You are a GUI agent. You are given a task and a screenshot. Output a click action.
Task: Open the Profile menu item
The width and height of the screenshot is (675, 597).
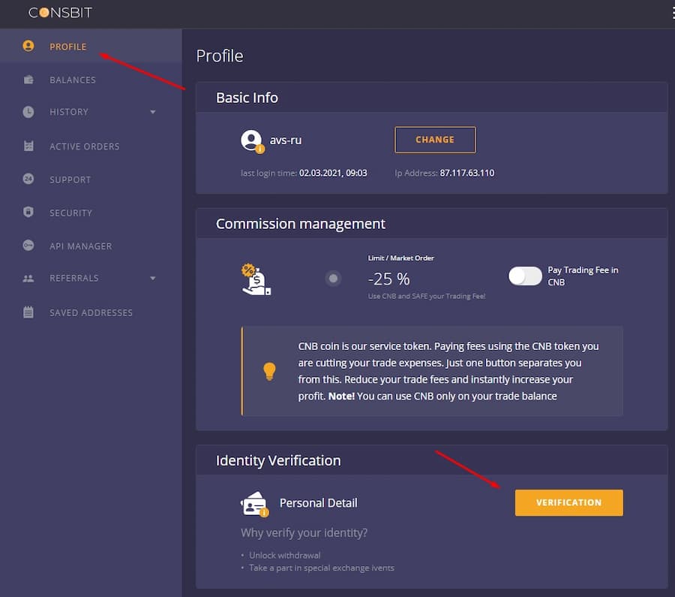point(91,47)
